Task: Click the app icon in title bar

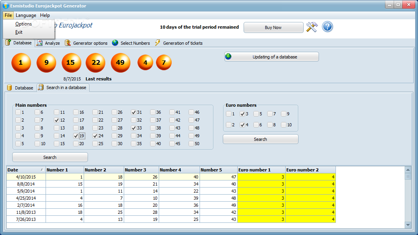Action: click(x=5, y=5)
